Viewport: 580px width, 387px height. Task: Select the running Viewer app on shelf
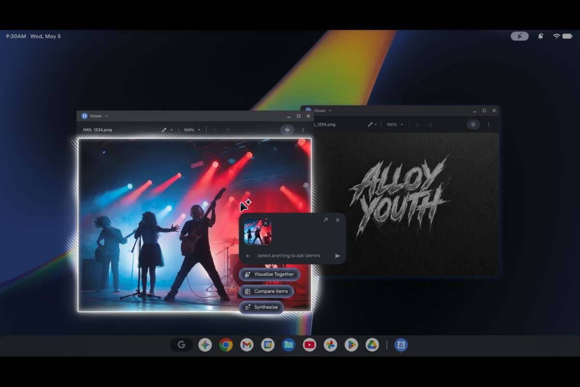click(401, 345)
